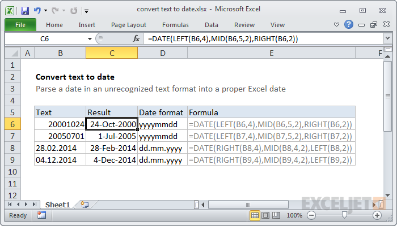Click the Name Box showing C6
The image size is (397, 226).
click(45, 39)
